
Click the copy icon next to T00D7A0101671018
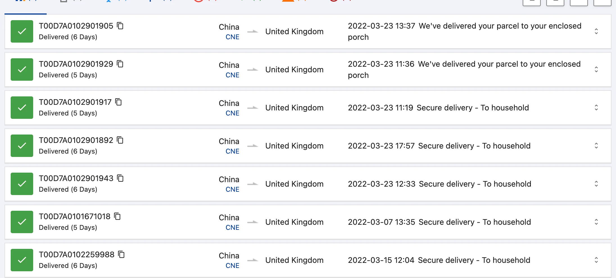pos(118,216)
